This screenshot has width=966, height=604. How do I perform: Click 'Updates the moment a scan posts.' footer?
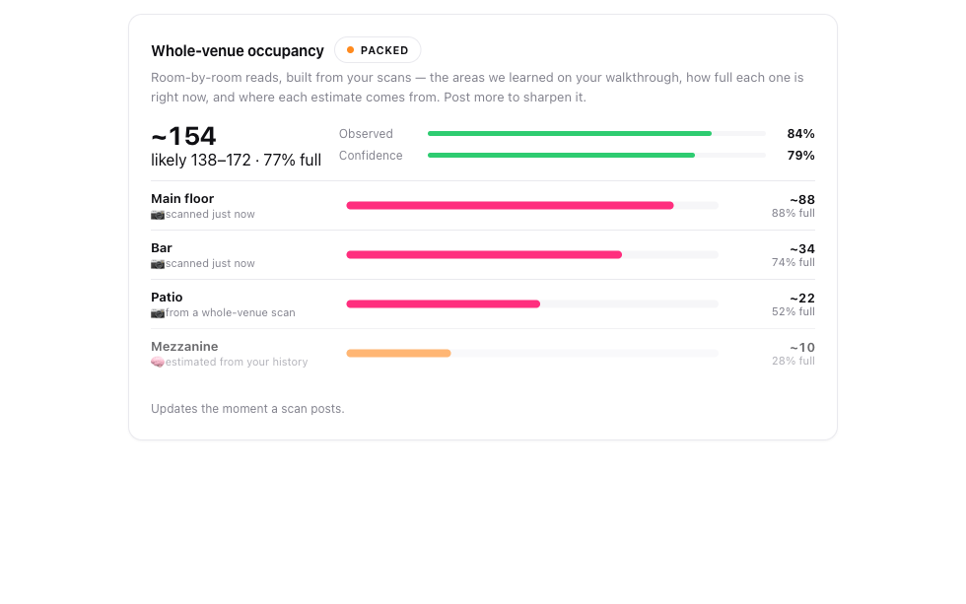[247, 409]
